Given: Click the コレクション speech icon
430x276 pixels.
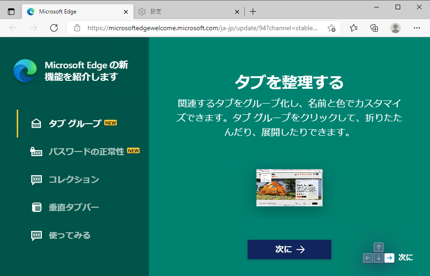Looking at the screenshot, I should [x=36, y=180].
